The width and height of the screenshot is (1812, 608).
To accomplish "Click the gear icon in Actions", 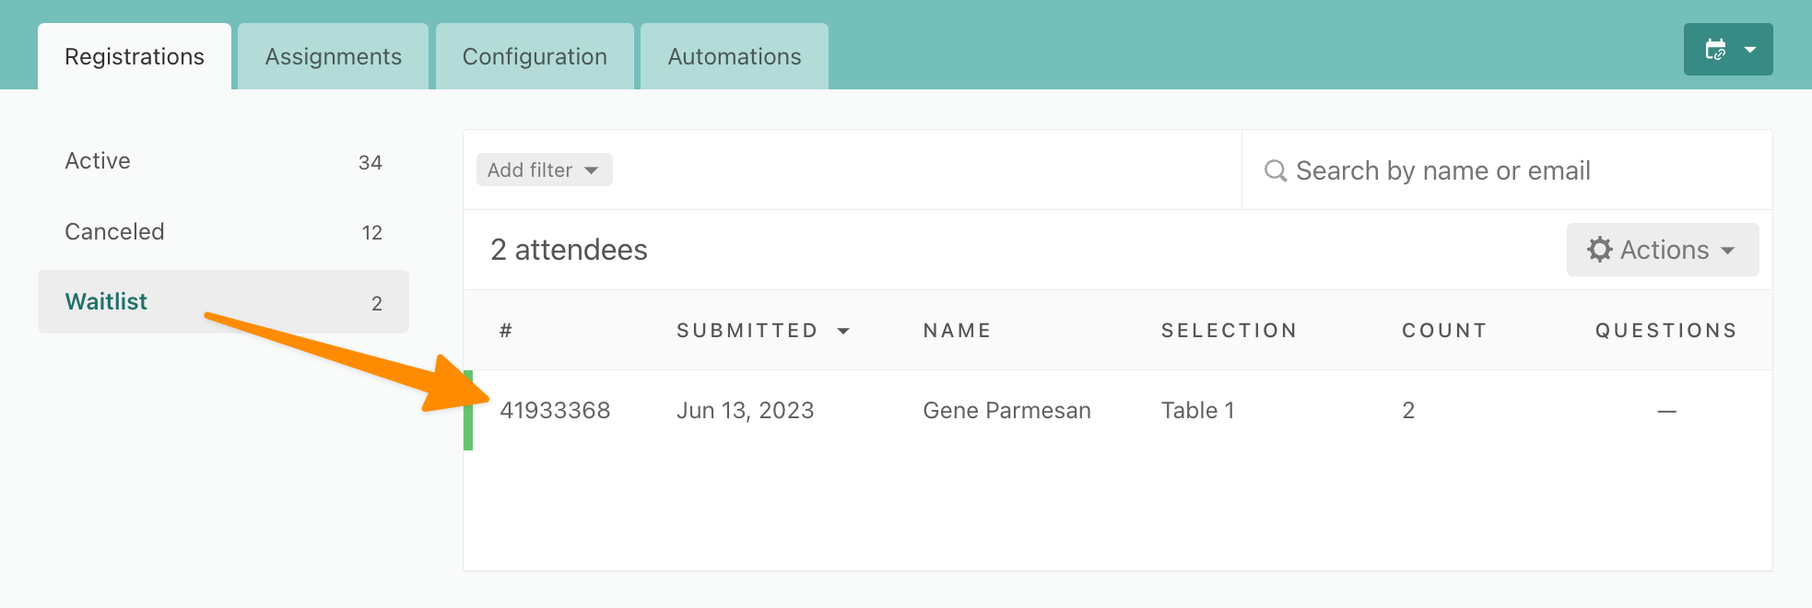I will [x=1599, y=250].
